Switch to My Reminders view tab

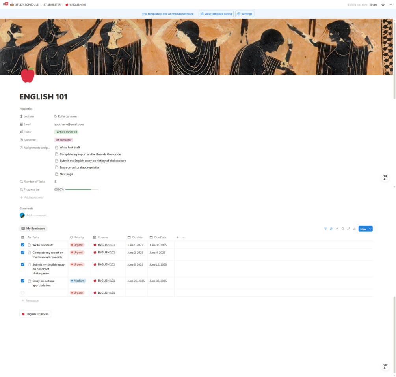(33, 229)
